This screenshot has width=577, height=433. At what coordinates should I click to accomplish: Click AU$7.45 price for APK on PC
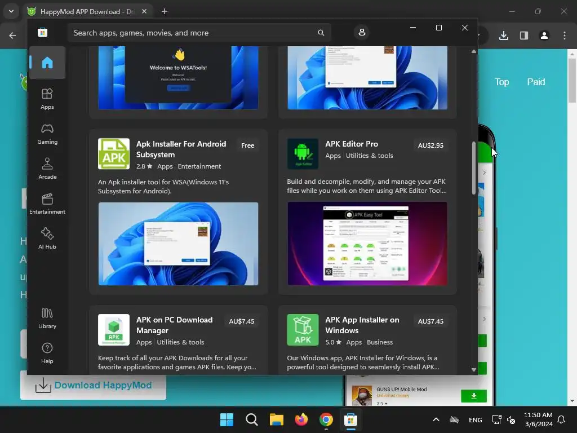(x=241, y=321)
